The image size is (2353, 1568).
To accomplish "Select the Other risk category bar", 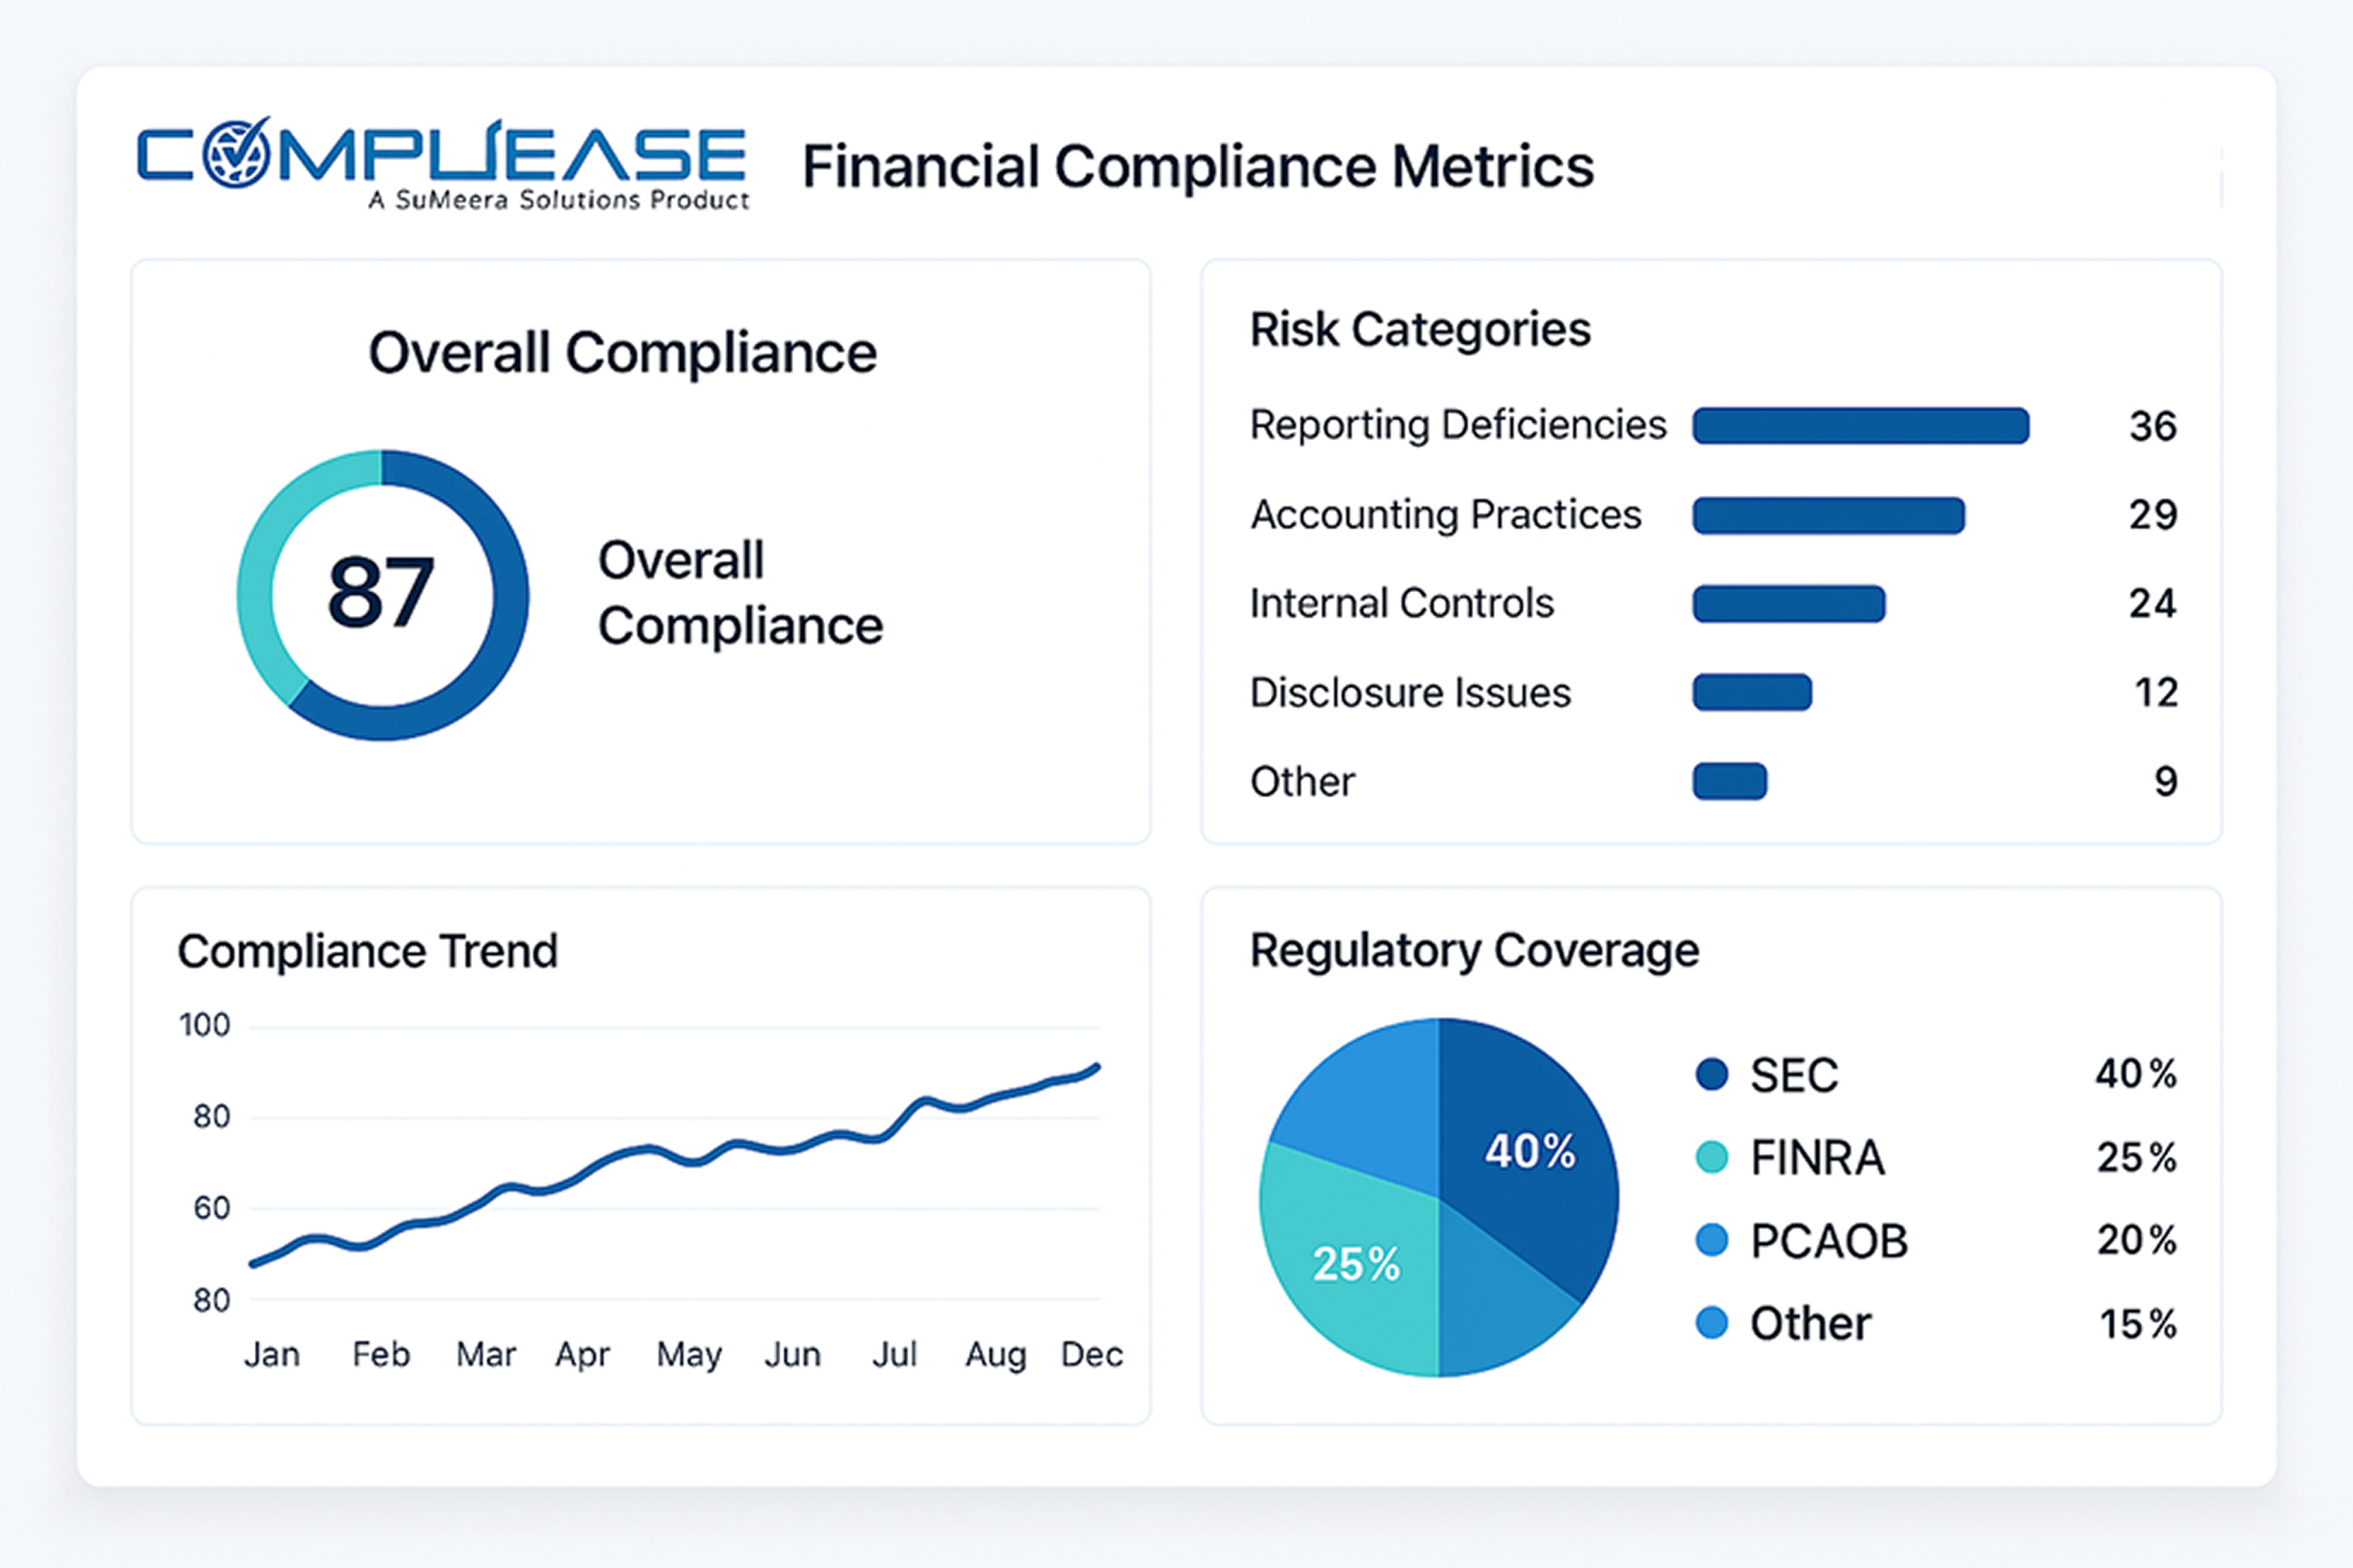I will pos(1730,781).
